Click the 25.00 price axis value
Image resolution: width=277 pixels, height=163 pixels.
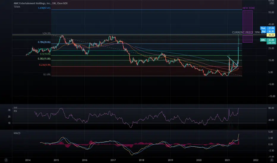click(271, 48)
